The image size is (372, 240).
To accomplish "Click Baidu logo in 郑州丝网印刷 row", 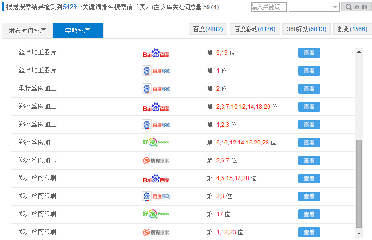I will click(x=156, y=178).
